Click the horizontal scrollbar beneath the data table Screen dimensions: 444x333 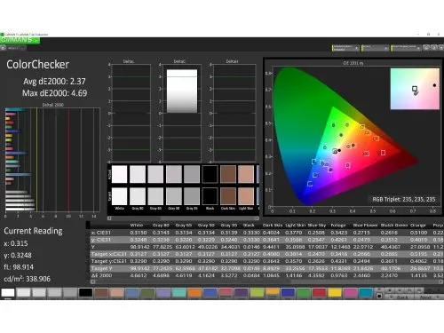[266, 281]
